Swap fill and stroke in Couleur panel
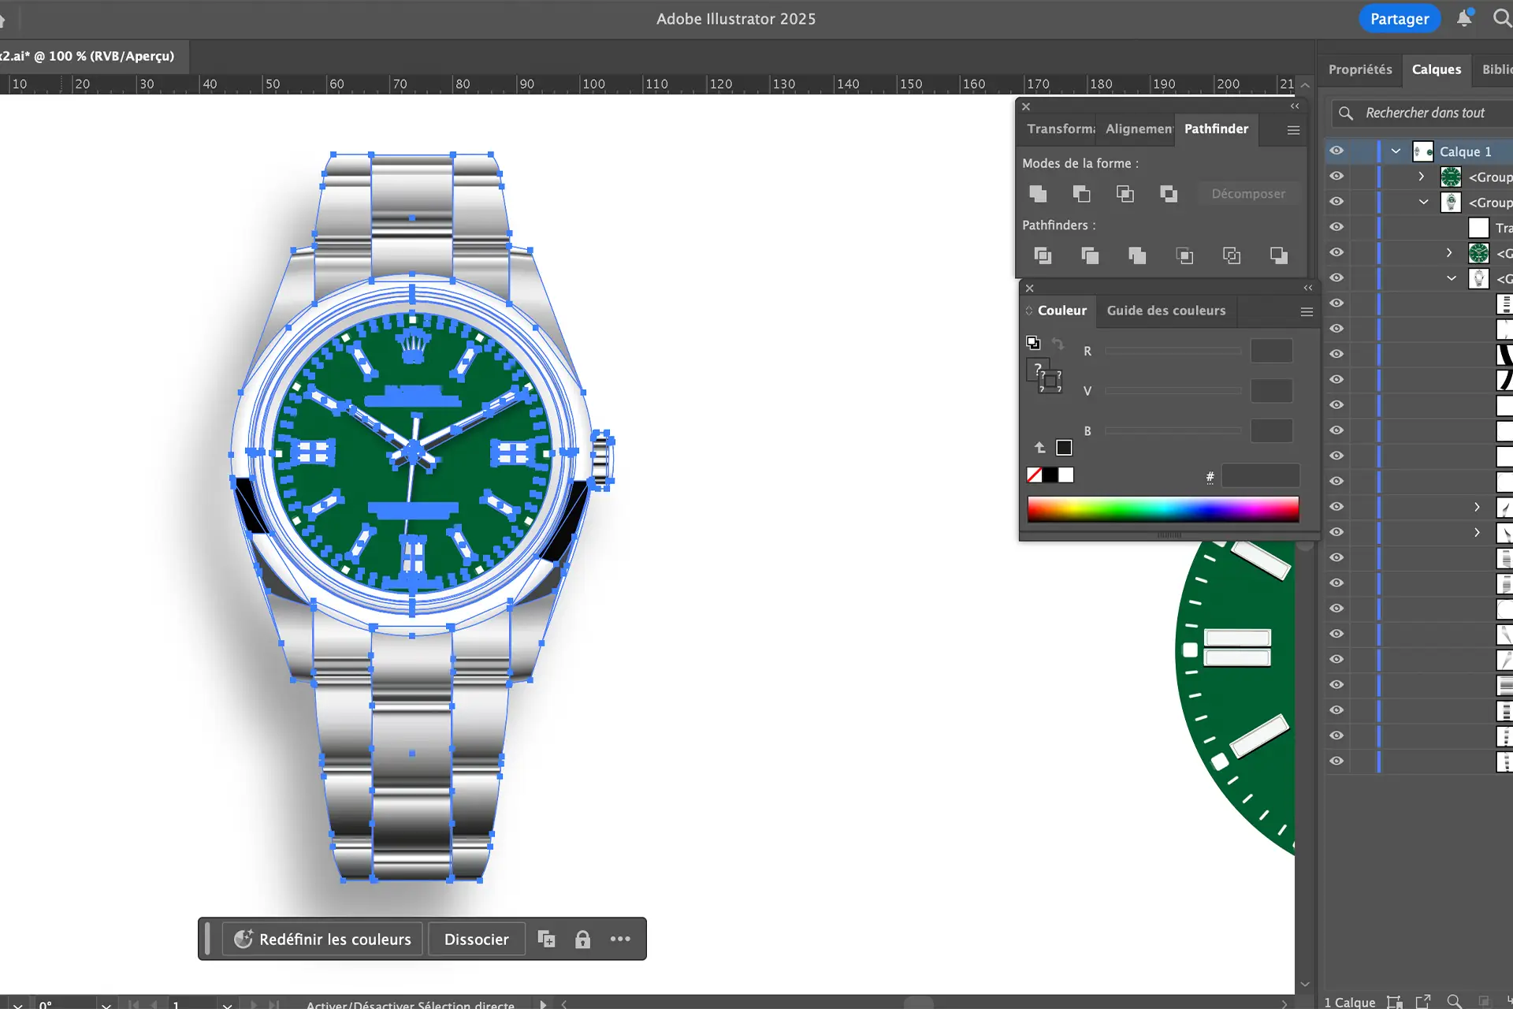 (1058, 344)
